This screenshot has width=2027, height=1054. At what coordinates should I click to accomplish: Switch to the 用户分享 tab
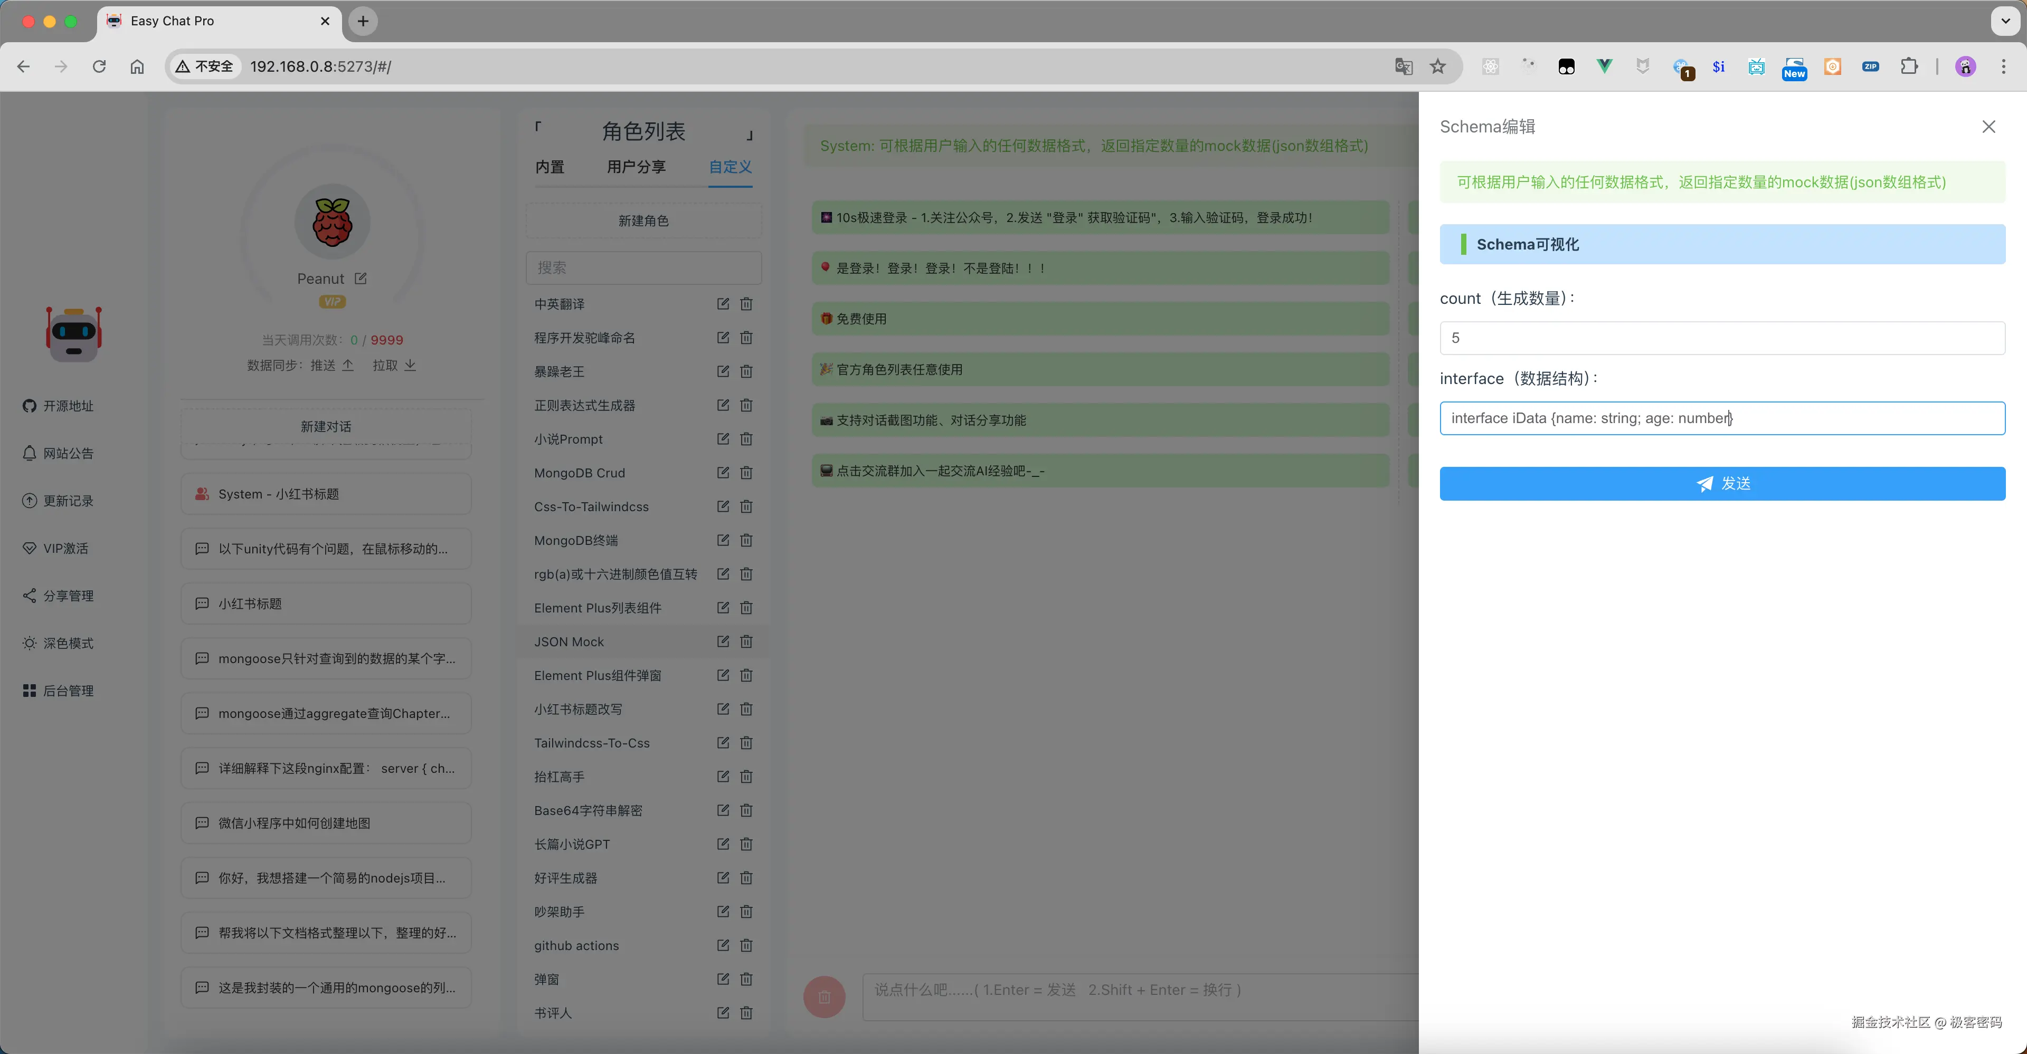[636, 167]
